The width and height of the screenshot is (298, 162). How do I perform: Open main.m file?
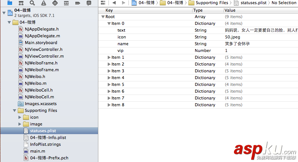pos(38,151)
